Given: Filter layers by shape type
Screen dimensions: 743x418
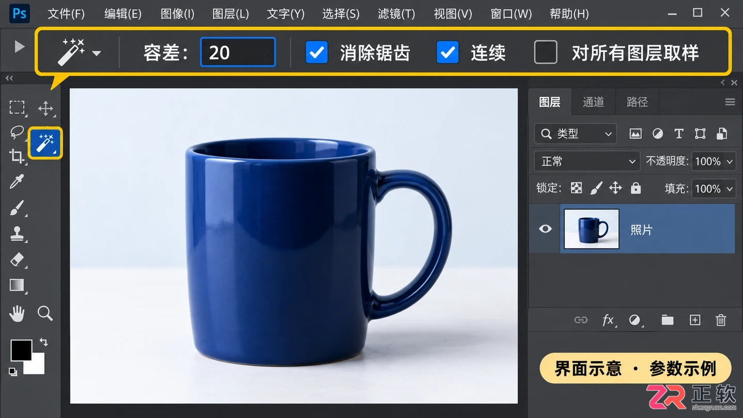Looking at the screenshot, I should pyautogui.click(x=700, y=134).
